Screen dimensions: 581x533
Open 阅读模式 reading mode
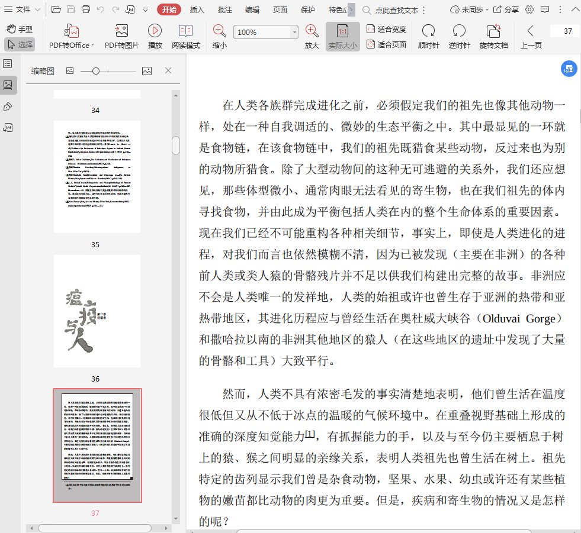[x=185, y=31]
